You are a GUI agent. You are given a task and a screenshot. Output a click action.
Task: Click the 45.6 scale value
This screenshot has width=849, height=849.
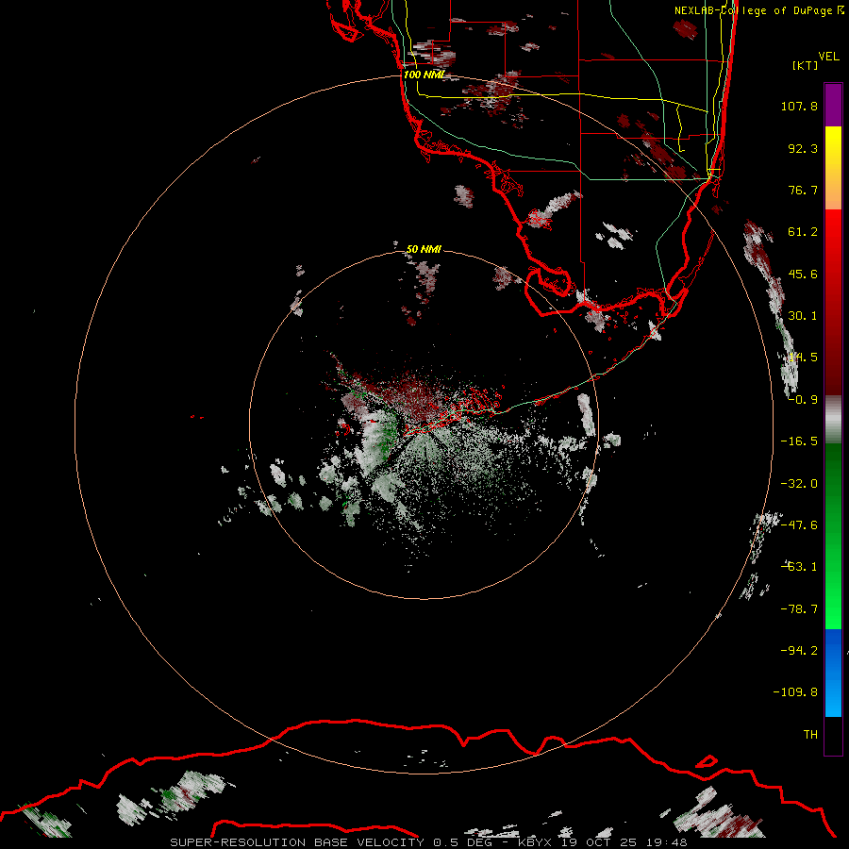[x=803, y=274]
